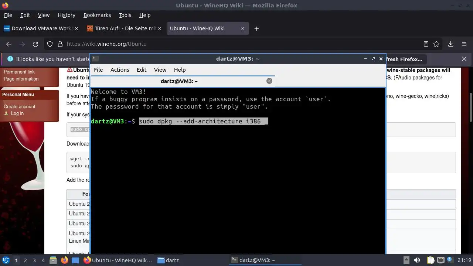This screenshot has height=266, width=473.
Task: Open Firefox View menu
Action: tap(44, 15)
